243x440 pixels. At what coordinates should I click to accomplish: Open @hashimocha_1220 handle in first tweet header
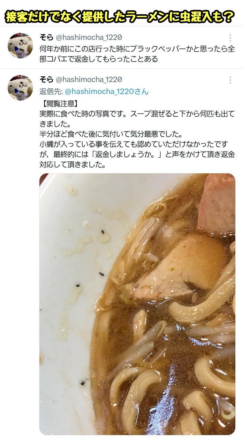[x=89, y=37]
